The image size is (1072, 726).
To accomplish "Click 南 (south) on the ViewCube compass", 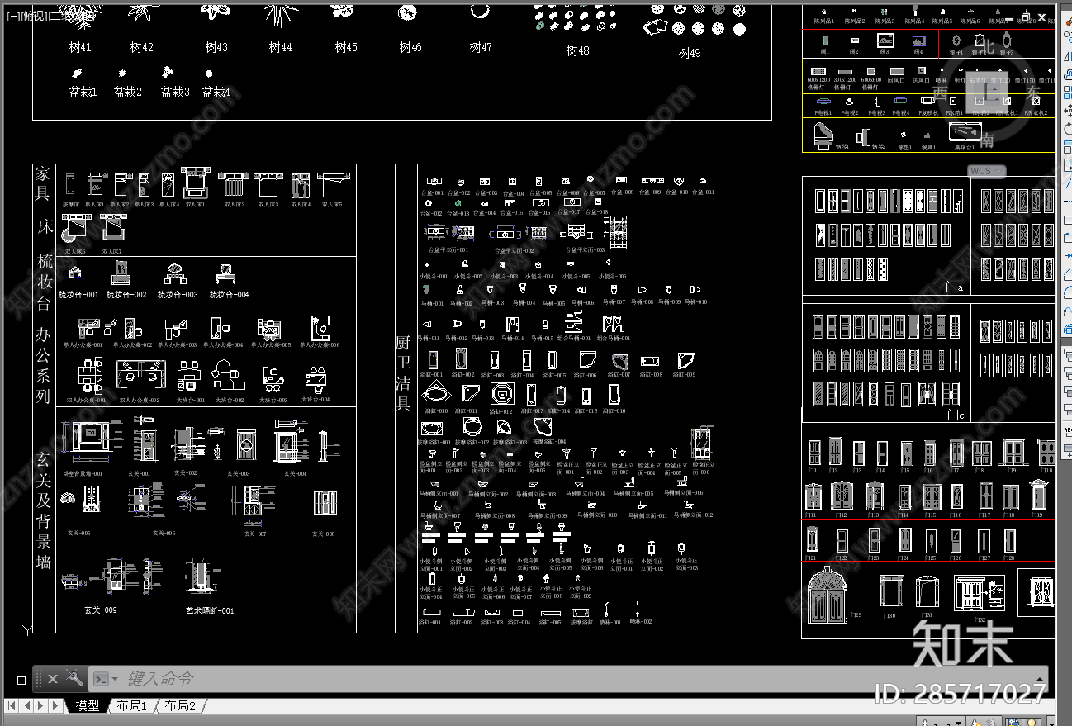I will [x=987, y=140].
